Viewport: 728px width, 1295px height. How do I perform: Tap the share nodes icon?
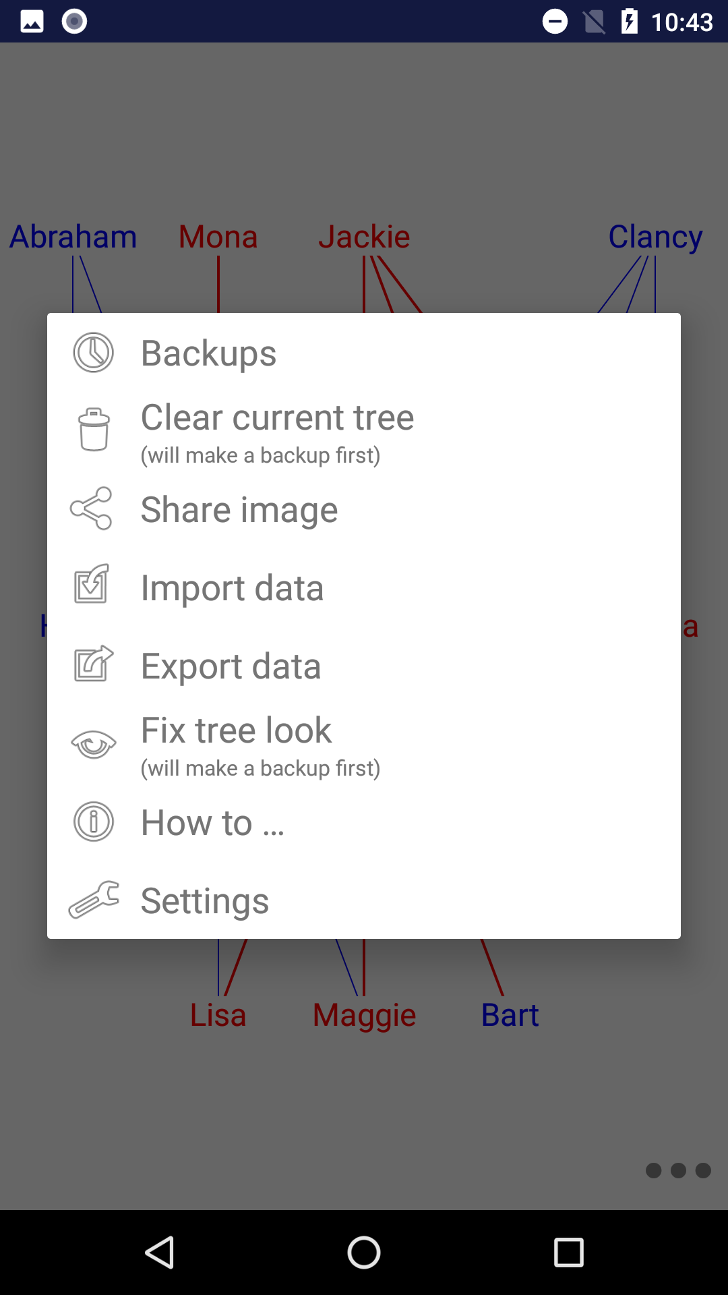point(92,509)
